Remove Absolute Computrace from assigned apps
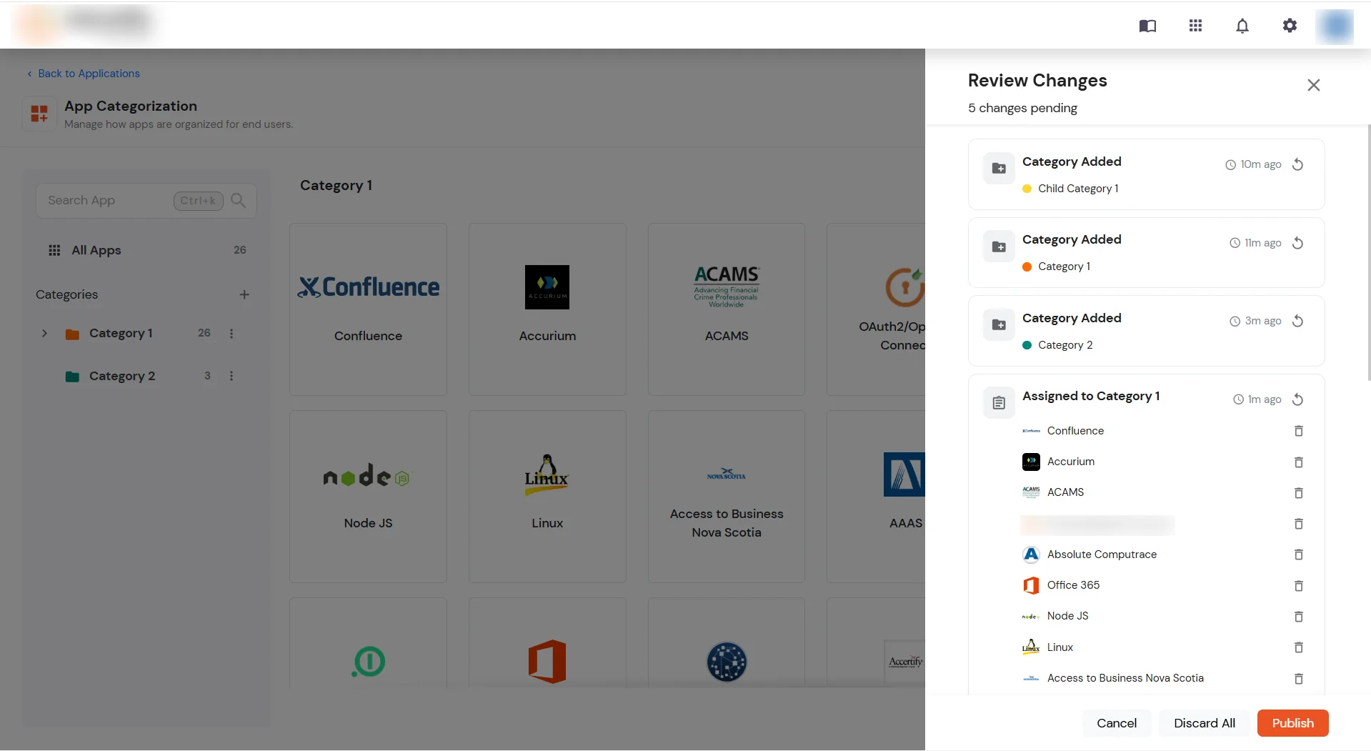The height and width of the screenshot is (751, 1371). coord(1299,554)
